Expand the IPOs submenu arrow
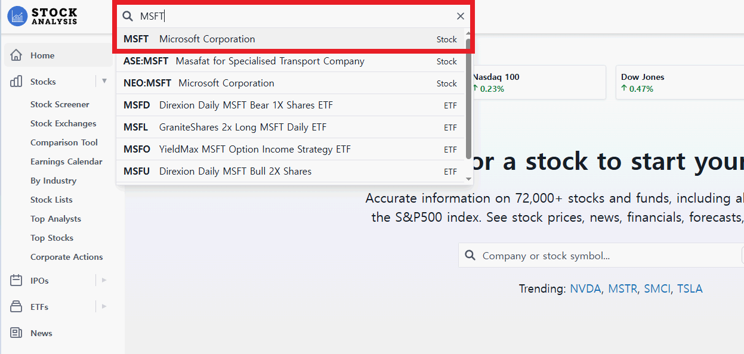The height and width of the screenshot is (354, 744). (x=104, y=280)
